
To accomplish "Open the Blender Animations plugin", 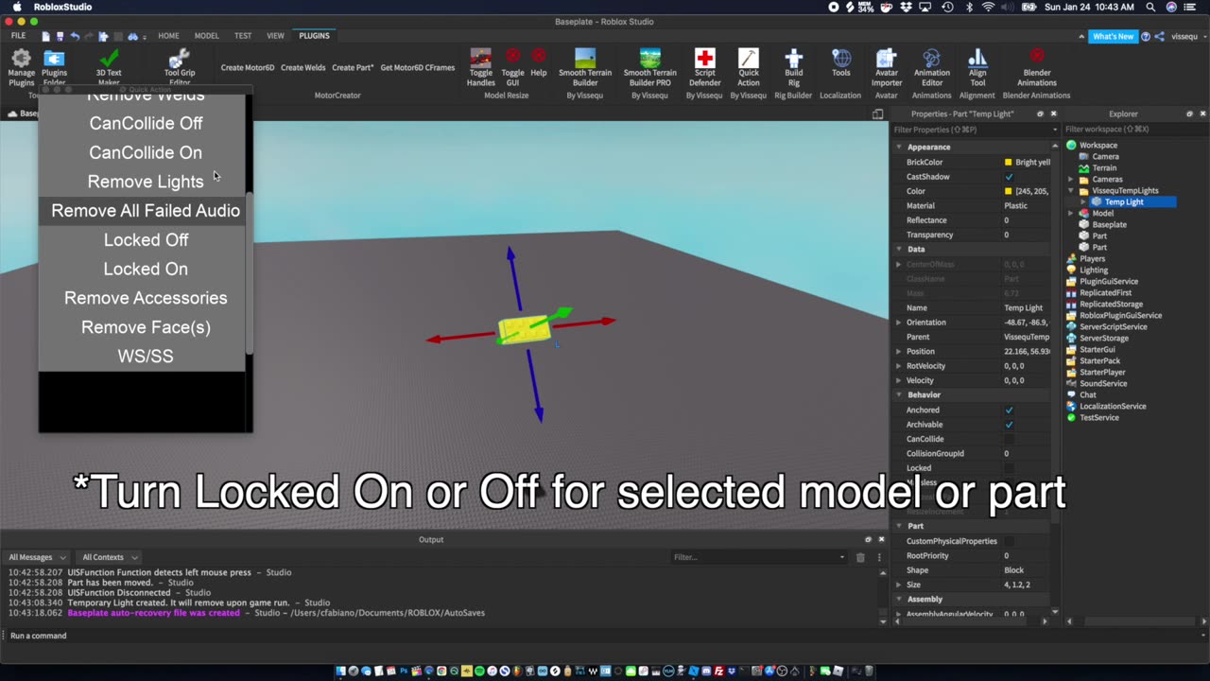I will pos(1037,67).
